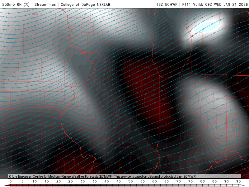Select the "Streamlines" label in header
This screenshot has height=187, width=249.
45,4
